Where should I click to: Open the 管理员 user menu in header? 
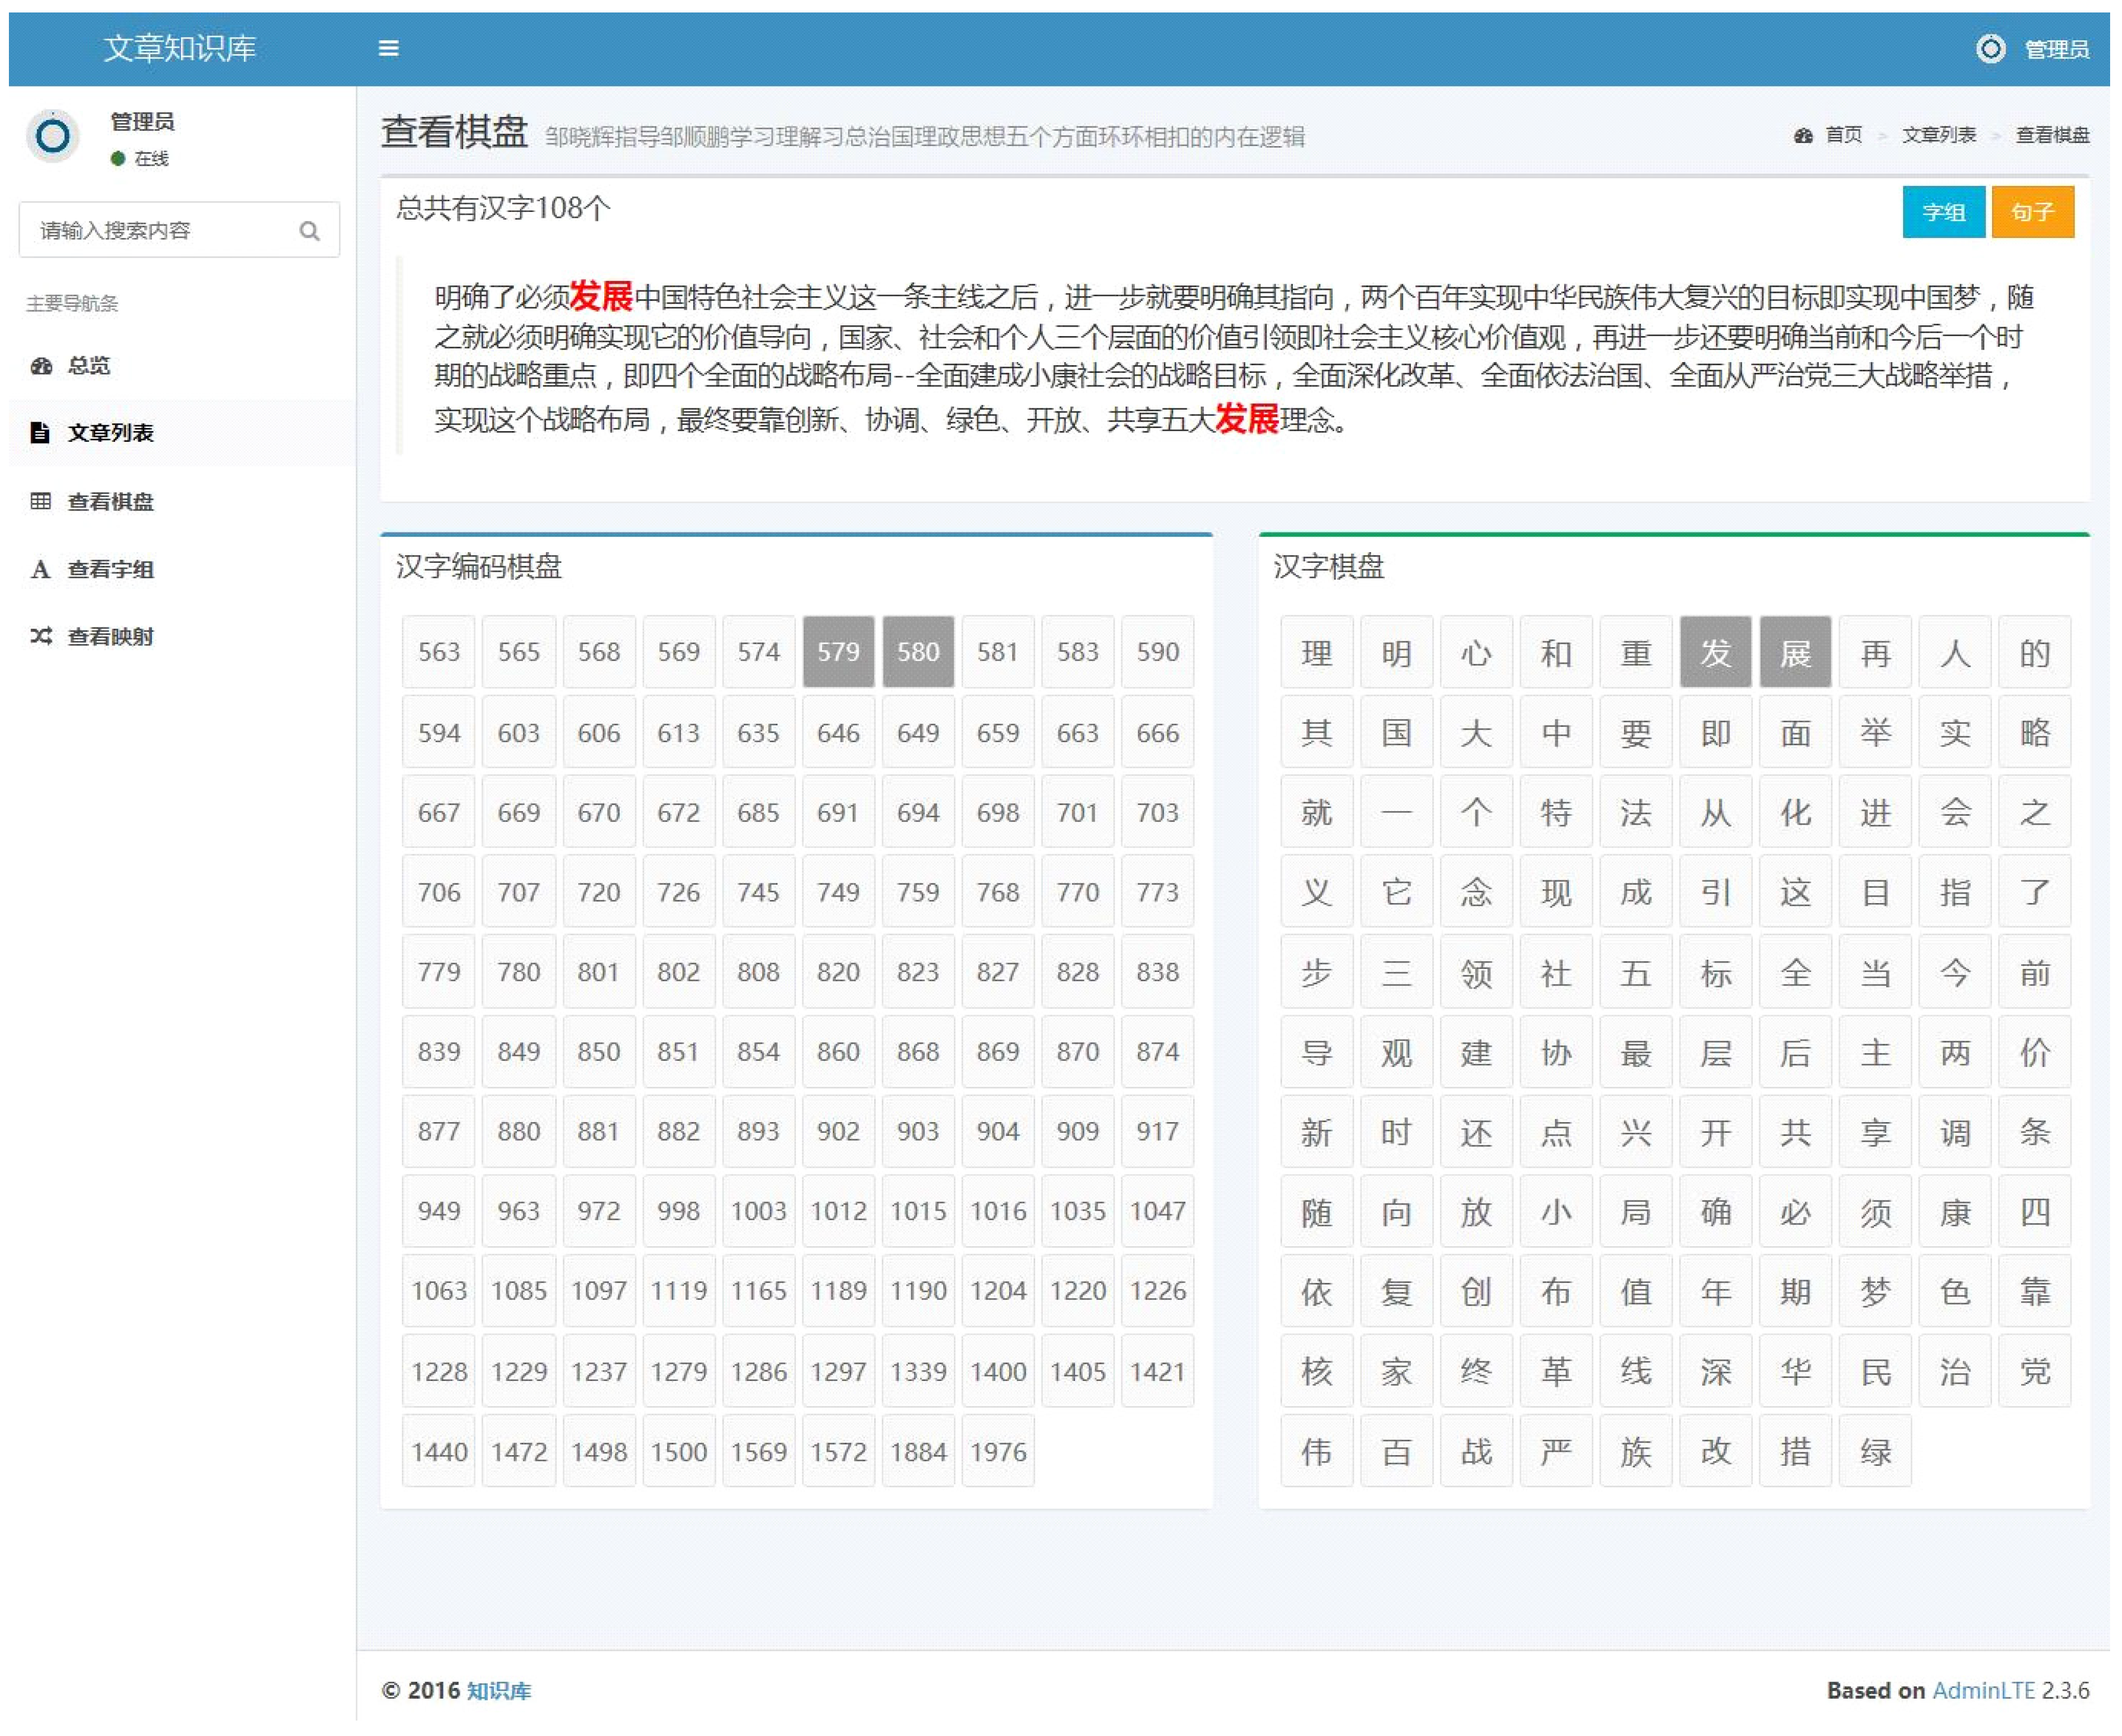tap(2056, 50)
